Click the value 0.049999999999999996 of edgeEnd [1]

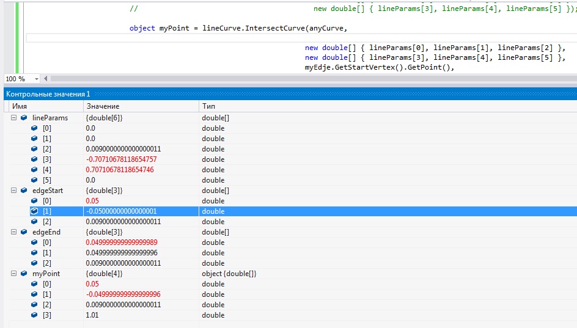click(x=122, y=253)
